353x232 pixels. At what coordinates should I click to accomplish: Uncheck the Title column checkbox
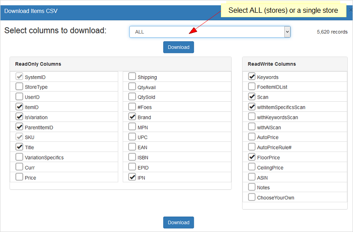coord(19,147)
